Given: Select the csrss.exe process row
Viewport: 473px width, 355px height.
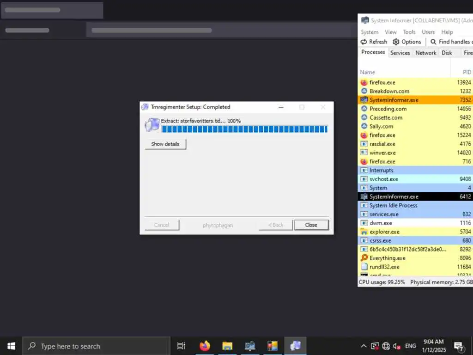Looking at the screenshot, I should 415,240.
